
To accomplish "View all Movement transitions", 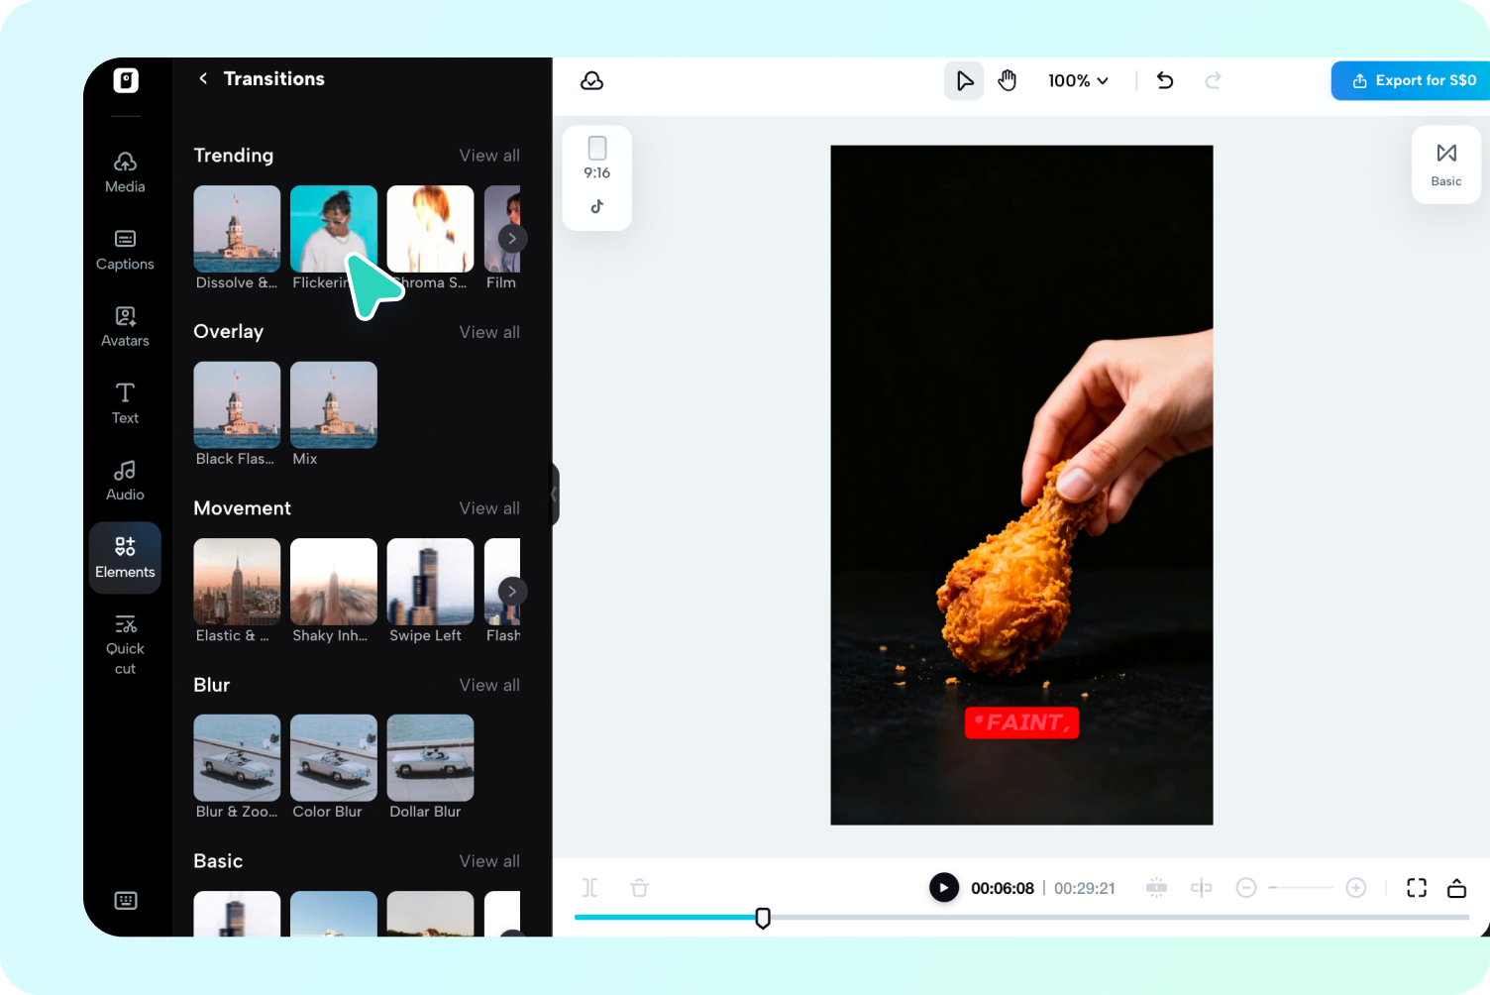I will (489, 508).
